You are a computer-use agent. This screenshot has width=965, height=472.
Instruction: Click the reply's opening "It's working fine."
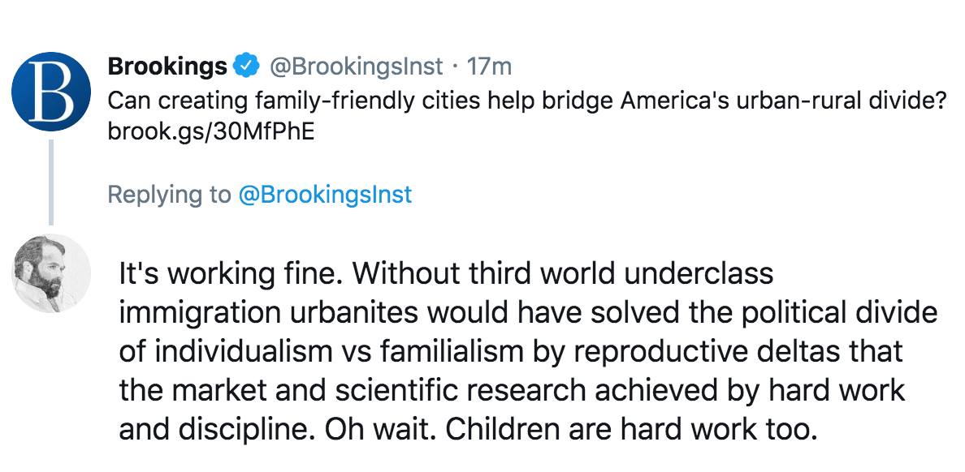point(232,274)
